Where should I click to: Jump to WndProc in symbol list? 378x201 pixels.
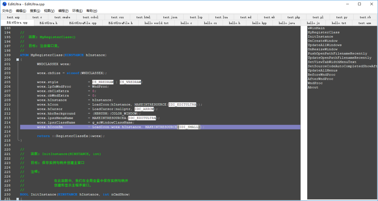(315, 83)
